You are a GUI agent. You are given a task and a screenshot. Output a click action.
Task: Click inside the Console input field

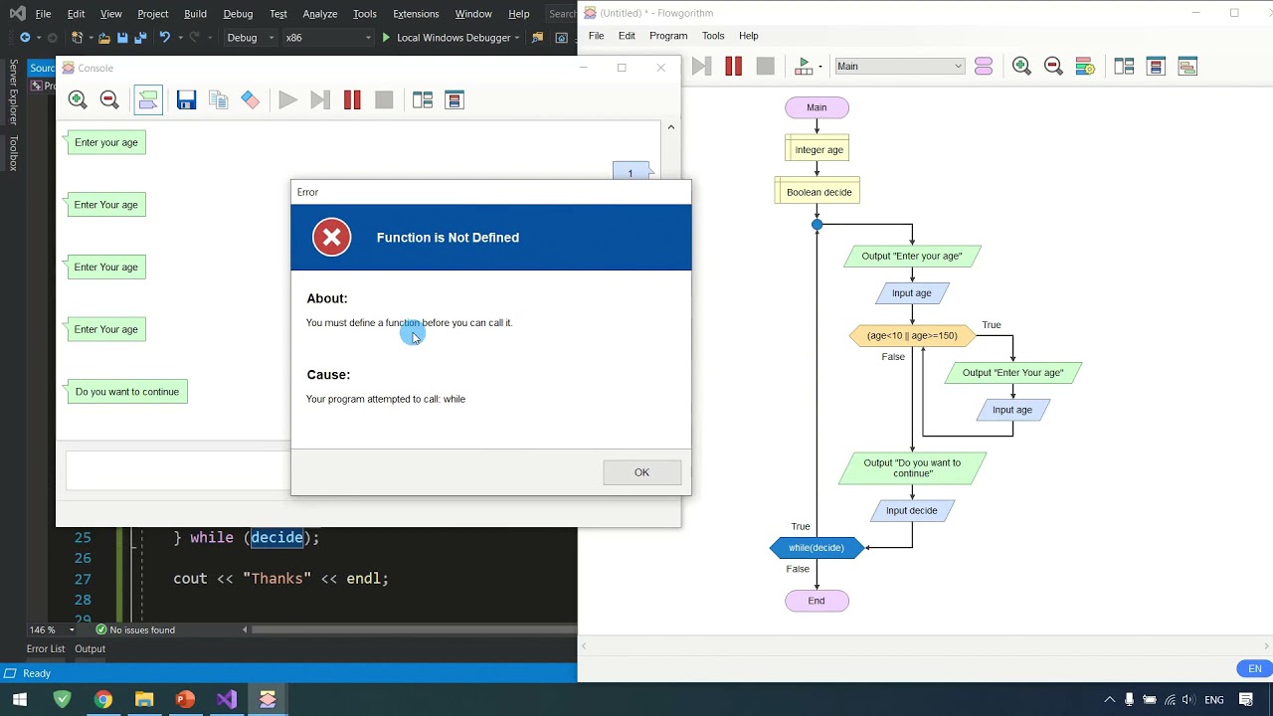[179, 470]
